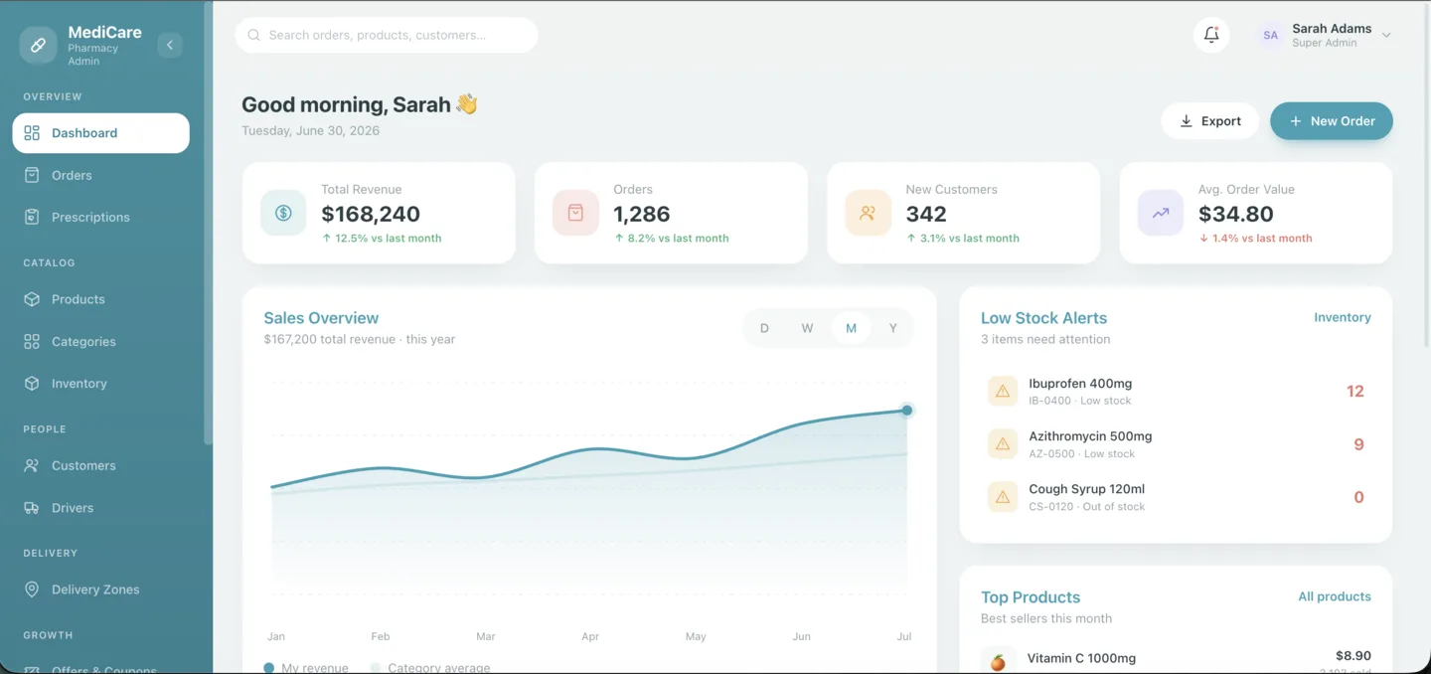The width and height of the screenshot is (1431, 674).
Task: Open the All products link
Action: coord(1335,596)
